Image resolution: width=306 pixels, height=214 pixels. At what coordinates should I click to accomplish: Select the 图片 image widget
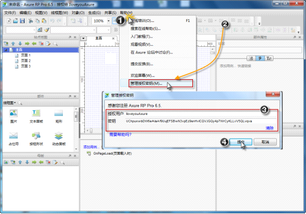[13, 116]
